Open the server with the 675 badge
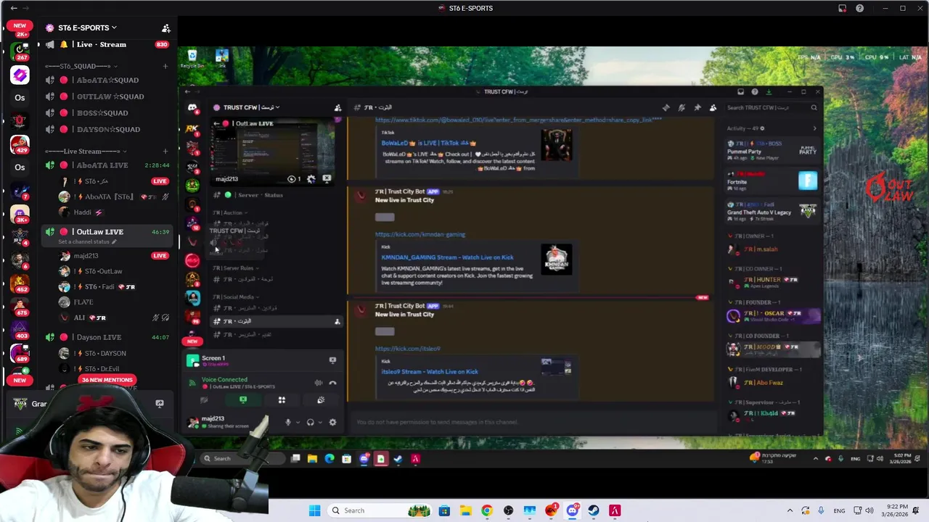The width and height of the screenshot is (929, 522). point(20,306)
